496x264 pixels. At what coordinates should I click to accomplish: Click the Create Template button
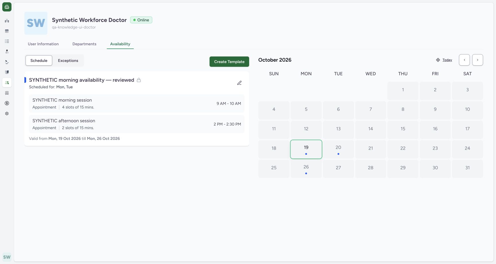229,62
